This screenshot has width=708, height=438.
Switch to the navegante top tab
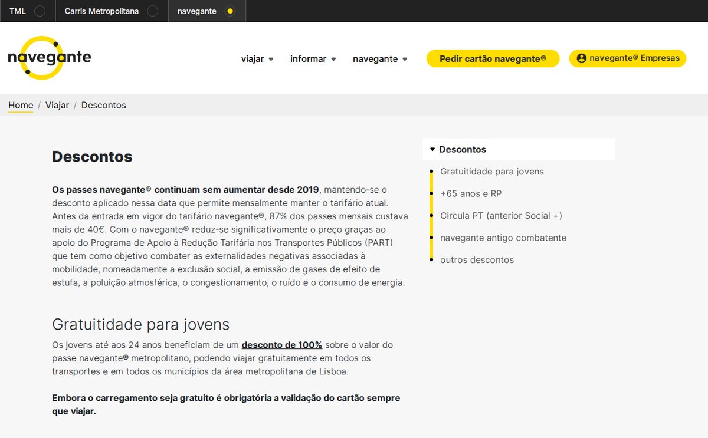coord(207,11)
